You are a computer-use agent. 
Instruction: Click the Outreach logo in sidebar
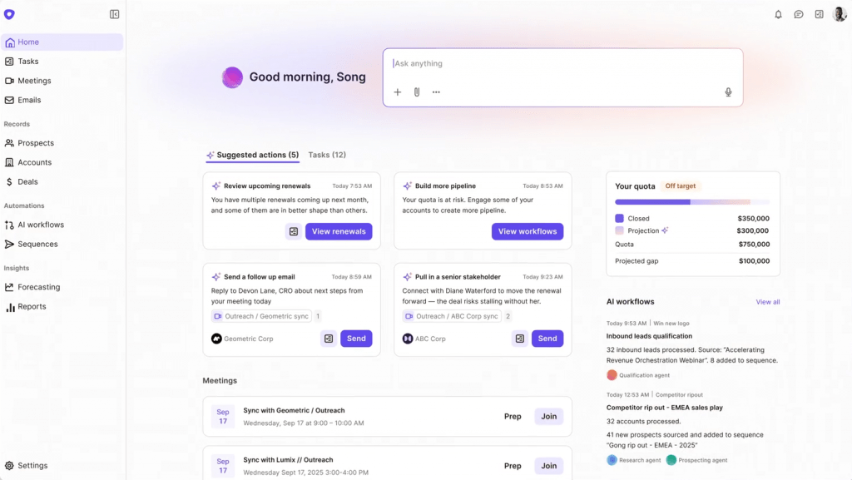point(9,14)
